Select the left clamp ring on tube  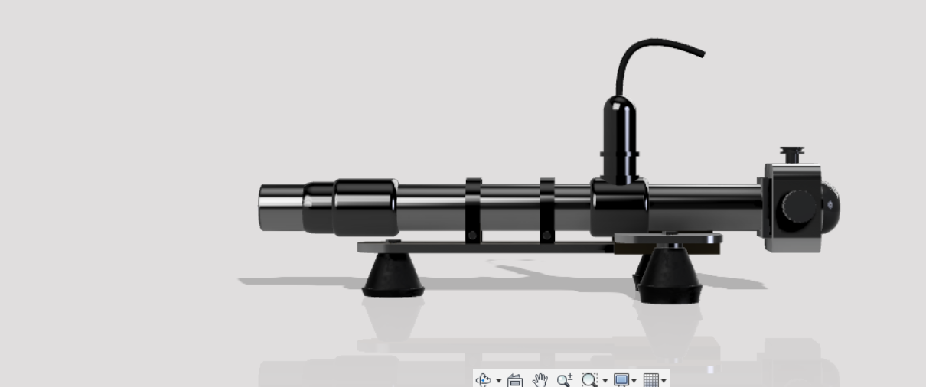click(x=473, y=210)
